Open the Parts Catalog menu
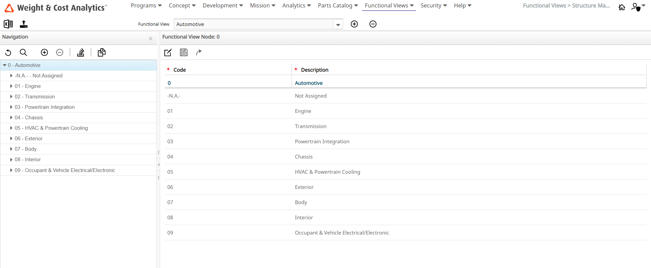651x268 pixels. tap(337, 6)
